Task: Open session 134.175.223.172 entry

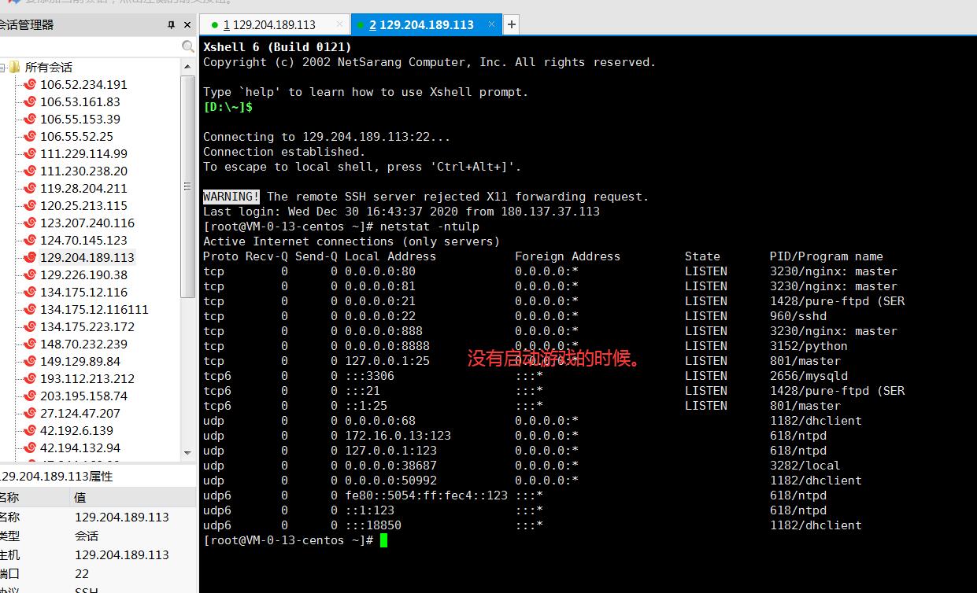Action: tap(87, 326)
